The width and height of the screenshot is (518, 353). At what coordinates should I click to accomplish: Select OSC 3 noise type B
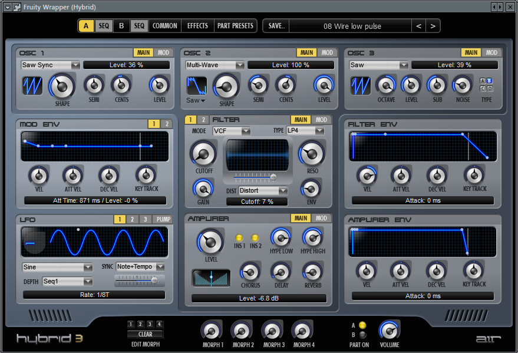490,81
